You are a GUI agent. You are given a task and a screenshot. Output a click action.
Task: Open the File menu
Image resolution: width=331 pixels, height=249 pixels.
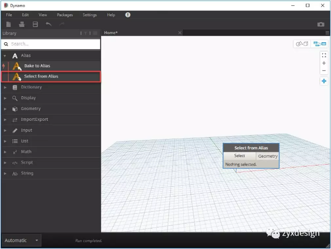point(9,15)
